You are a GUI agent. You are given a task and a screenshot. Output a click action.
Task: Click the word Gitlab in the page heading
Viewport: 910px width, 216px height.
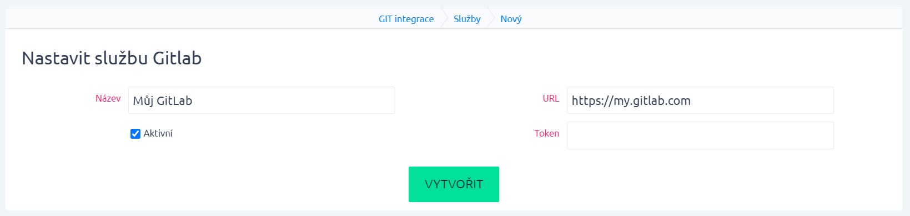177,58
